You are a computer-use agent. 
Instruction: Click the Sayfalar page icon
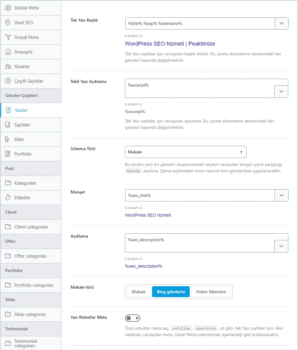(8, 125)
